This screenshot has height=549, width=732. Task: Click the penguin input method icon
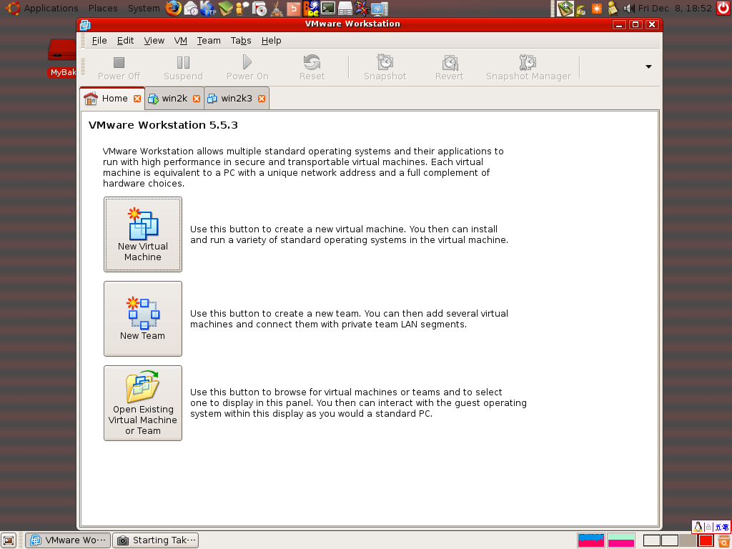click(x=698, y=527)
